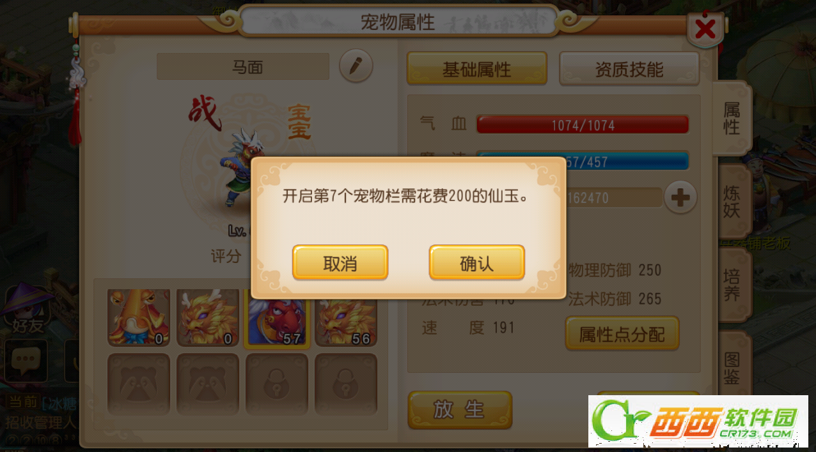
Task: Open the 图鉴 side tab
Action: [x=732, y=367]
